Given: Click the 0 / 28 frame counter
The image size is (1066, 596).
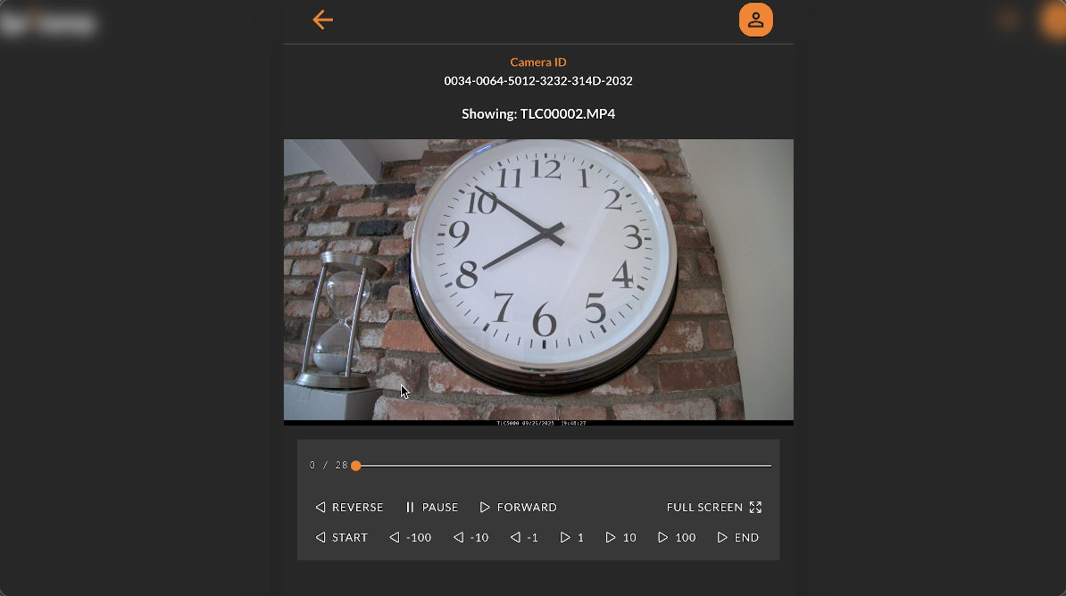Looking at the screenshot, I should coord(328,466).
